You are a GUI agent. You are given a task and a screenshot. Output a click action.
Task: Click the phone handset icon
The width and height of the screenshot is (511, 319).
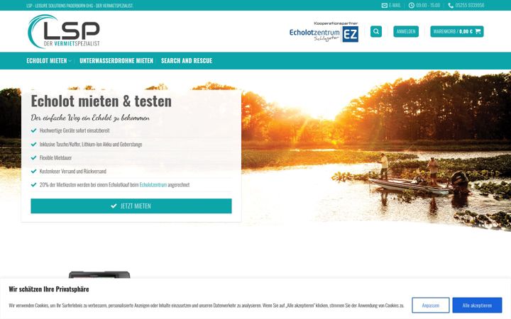pos(451,5)
